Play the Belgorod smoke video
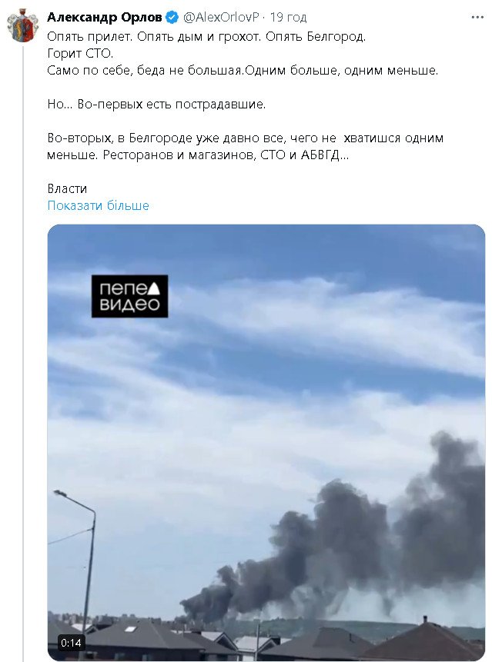The height and width of the screenshot is (662, 492). 266,442
